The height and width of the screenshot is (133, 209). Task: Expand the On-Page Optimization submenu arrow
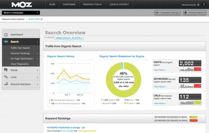tap(38, 59)
